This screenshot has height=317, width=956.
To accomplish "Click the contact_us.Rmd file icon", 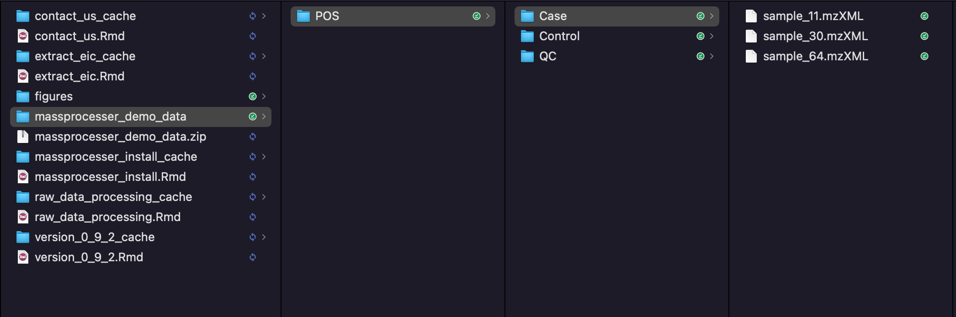I will 23,36.
